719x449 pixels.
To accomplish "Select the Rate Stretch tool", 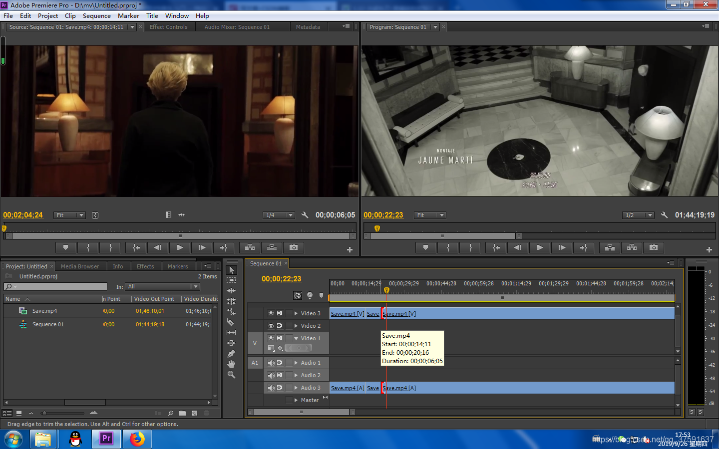I will 231,312.
